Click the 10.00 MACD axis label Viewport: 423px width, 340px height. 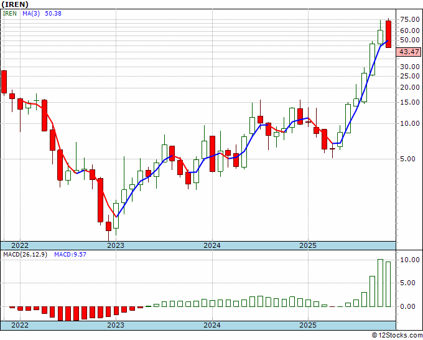click(410, 260)
